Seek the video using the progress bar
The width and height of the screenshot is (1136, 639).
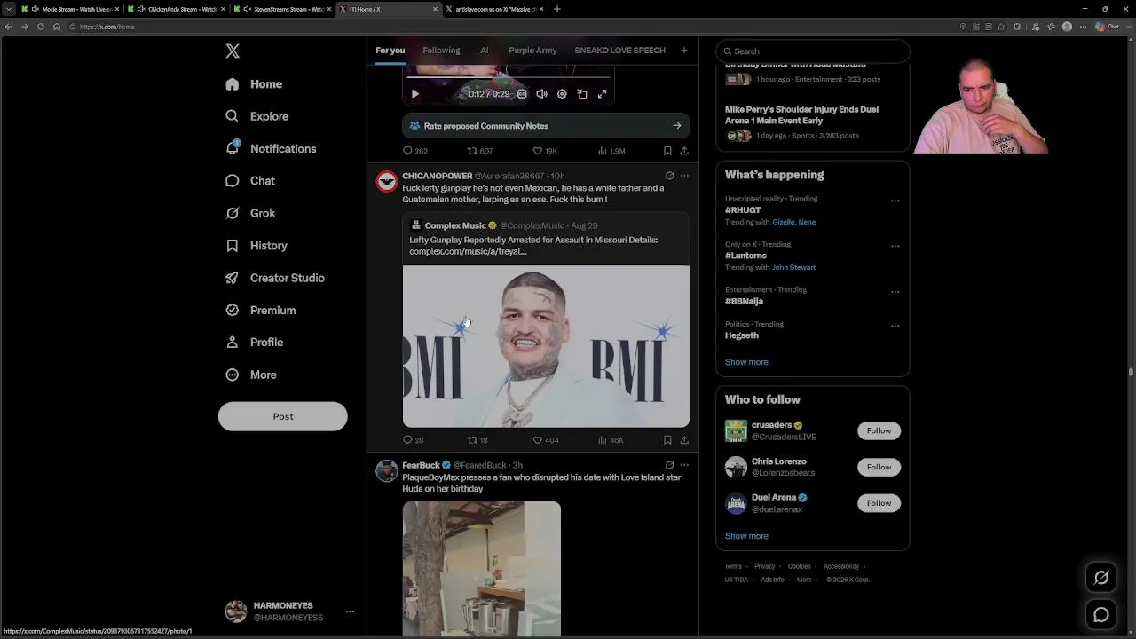pyautogui.click(x=508, y=77)
